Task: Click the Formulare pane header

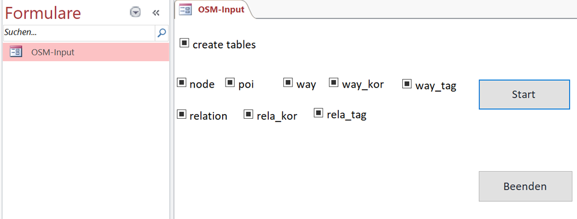Action: 43,13
